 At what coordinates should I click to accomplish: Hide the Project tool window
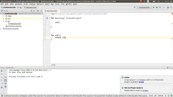(41, 11)
